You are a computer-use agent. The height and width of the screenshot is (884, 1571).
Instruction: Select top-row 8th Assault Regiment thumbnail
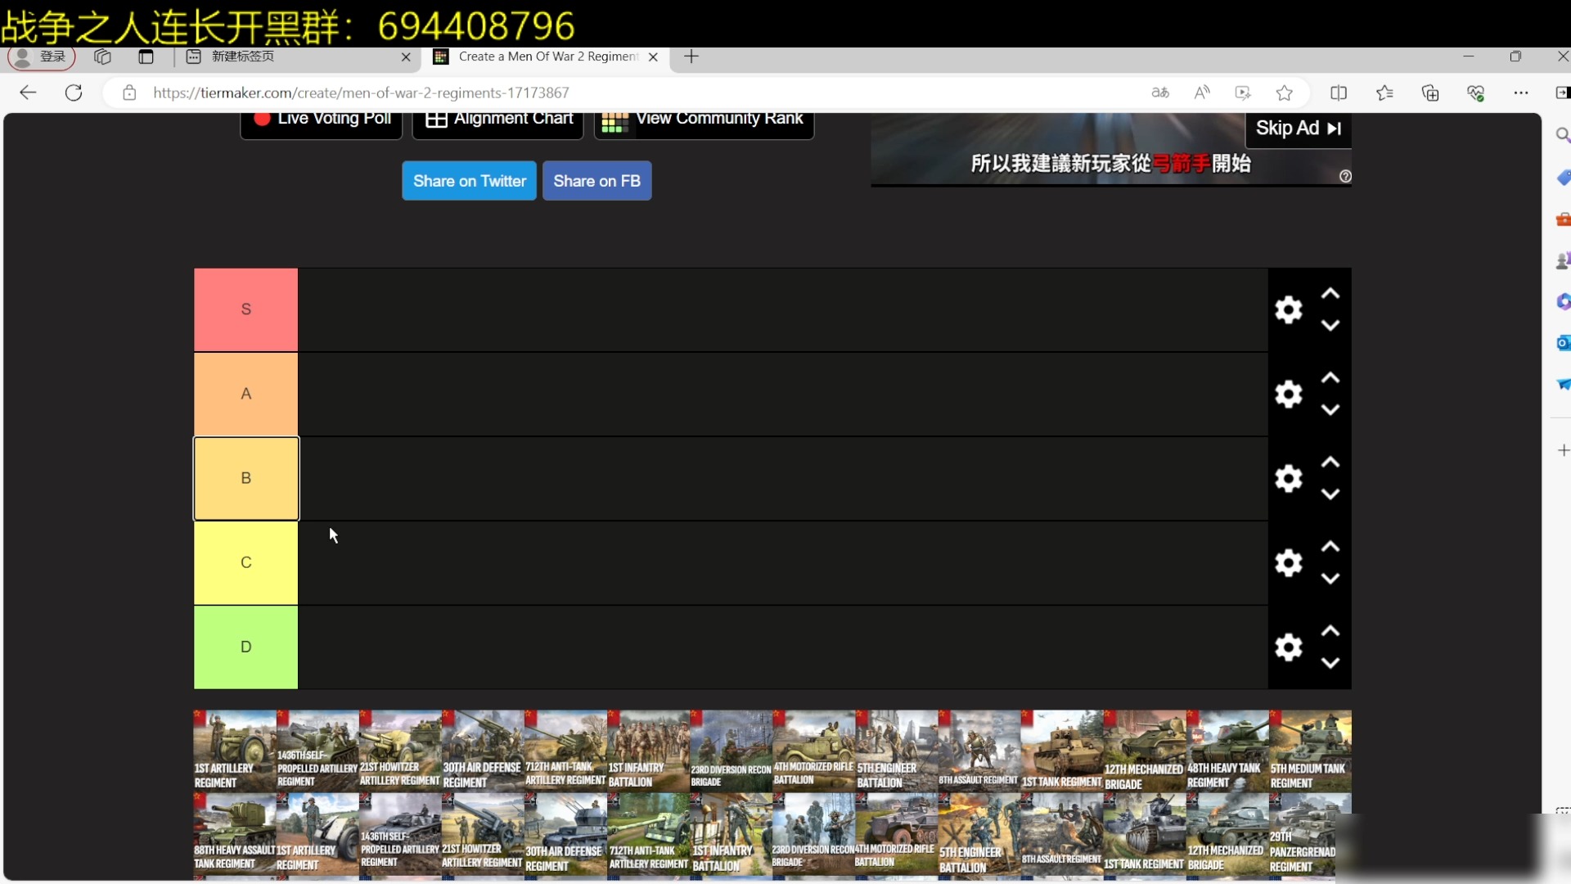point(979,751)
